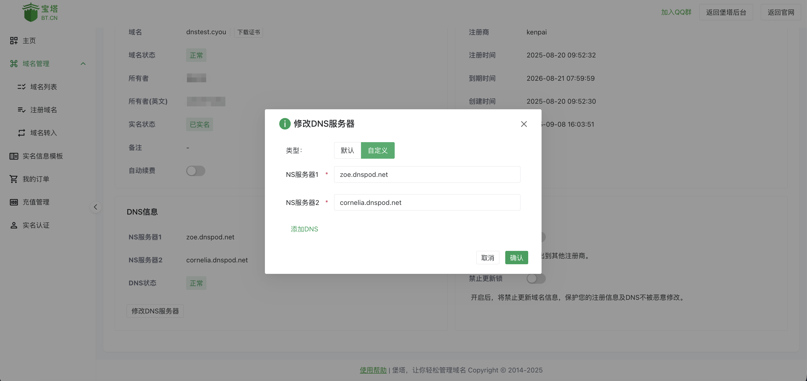Image resolution: width=807 pixels, height=381 pixels.
Task: Click inside the NS服务器1 input field
Action: pos(427,174)
